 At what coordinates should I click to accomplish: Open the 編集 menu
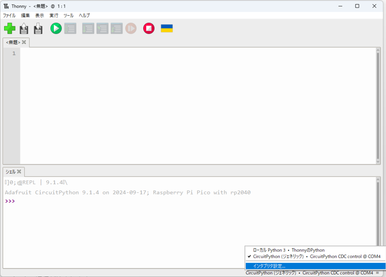tap(25, 15)
